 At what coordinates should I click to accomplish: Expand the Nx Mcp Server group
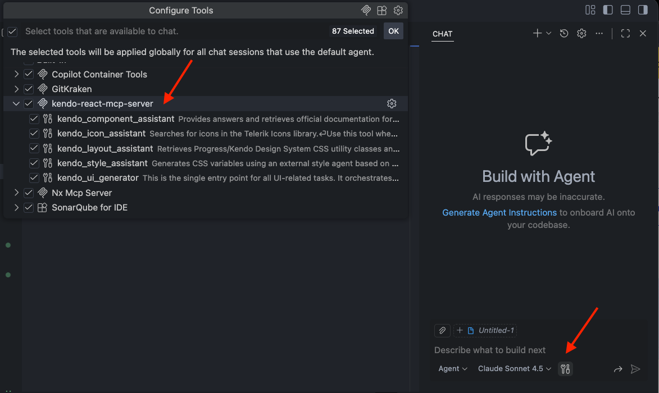point(16,192)
